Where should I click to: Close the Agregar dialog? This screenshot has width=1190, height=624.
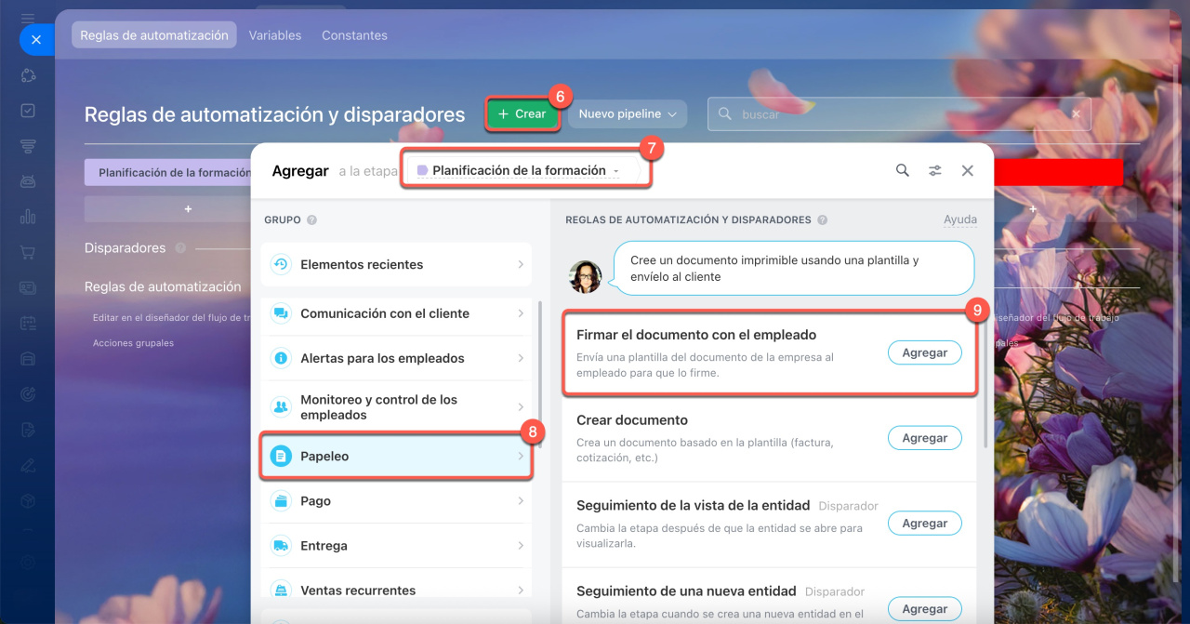(968, 170)
